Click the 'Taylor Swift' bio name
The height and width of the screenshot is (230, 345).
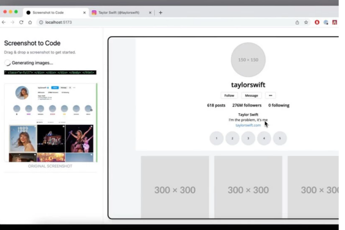pos(248,114)
